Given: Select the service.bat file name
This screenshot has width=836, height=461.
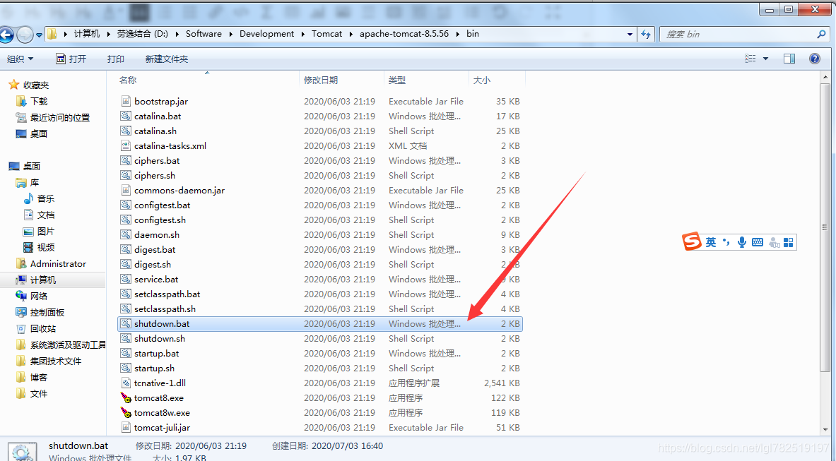Looking at the screenshot, I should [156, 279].
